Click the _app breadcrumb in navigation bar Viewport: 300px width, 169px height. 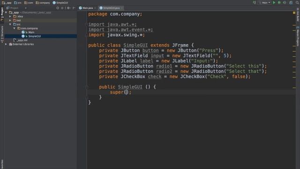coord(7,3)
